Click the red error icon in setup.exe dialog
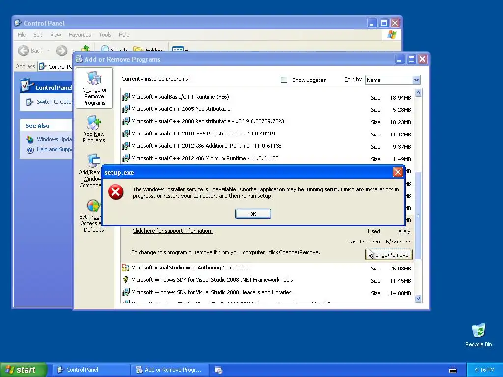 [115, 192]
